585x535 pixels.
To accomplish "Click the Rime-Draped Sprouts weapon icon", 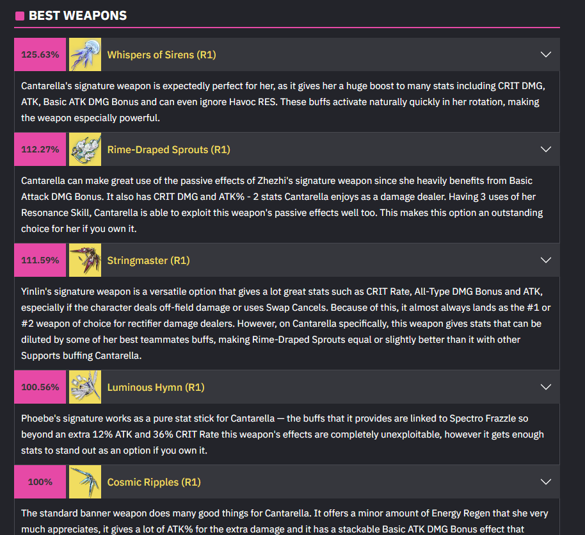I will 85,149.
